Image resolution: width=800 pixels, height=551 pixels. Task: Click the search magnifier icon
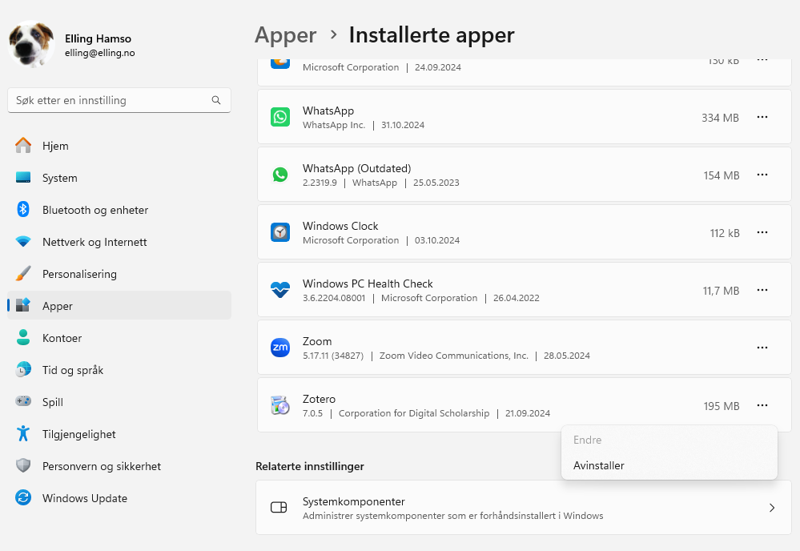[216, 100]
